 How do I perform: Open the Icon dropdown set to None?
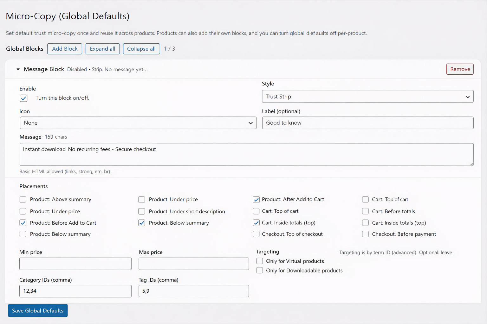click(x=138, y=123)
